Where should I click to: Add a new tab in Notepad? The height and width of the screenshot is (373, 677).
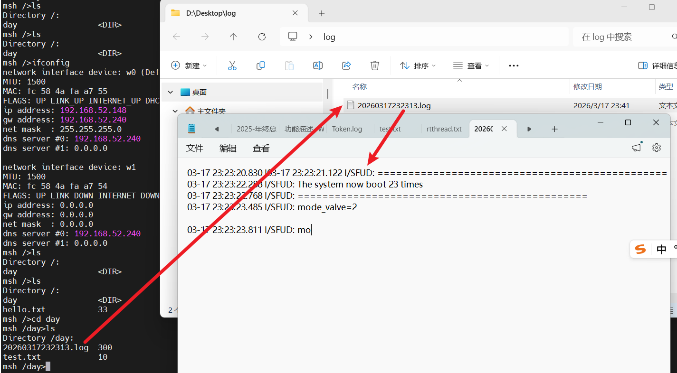tap(554, 129)
